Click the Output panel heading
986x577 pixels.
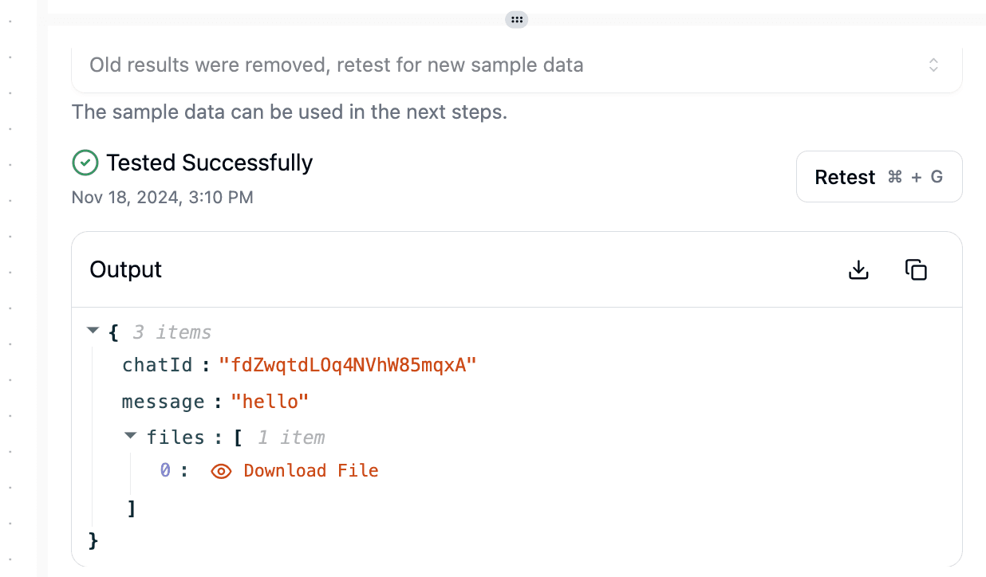point(126,270)
